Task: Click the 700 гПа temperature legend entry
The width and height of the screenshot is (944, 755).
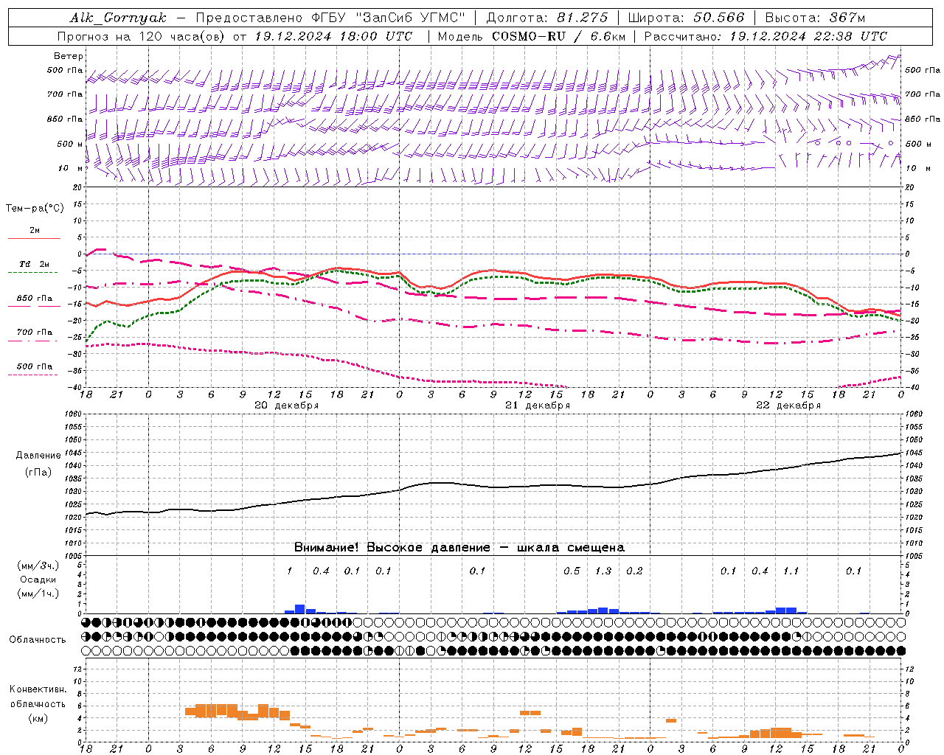Action: point(35,333)
